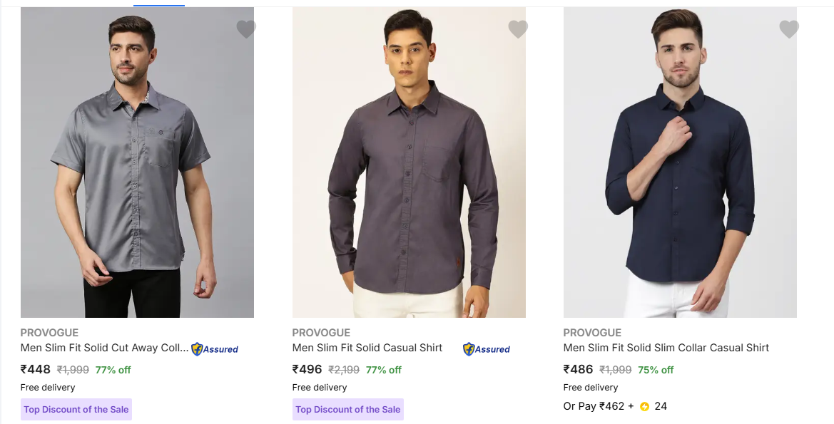834x424 pixels.
Task: Open Men Slim Fit Solid Slim Collar Casual Shirt
Action: 666,348
